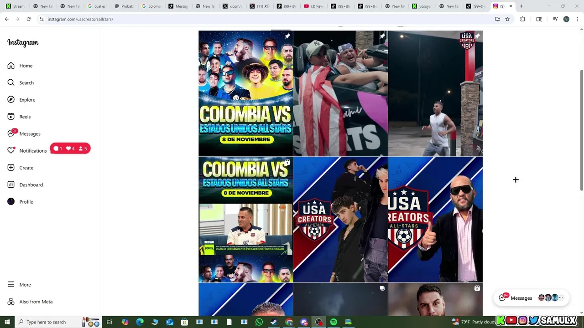584x328 pixels.
Task: Click Create to make a post
Action: (x=21, y=168)
